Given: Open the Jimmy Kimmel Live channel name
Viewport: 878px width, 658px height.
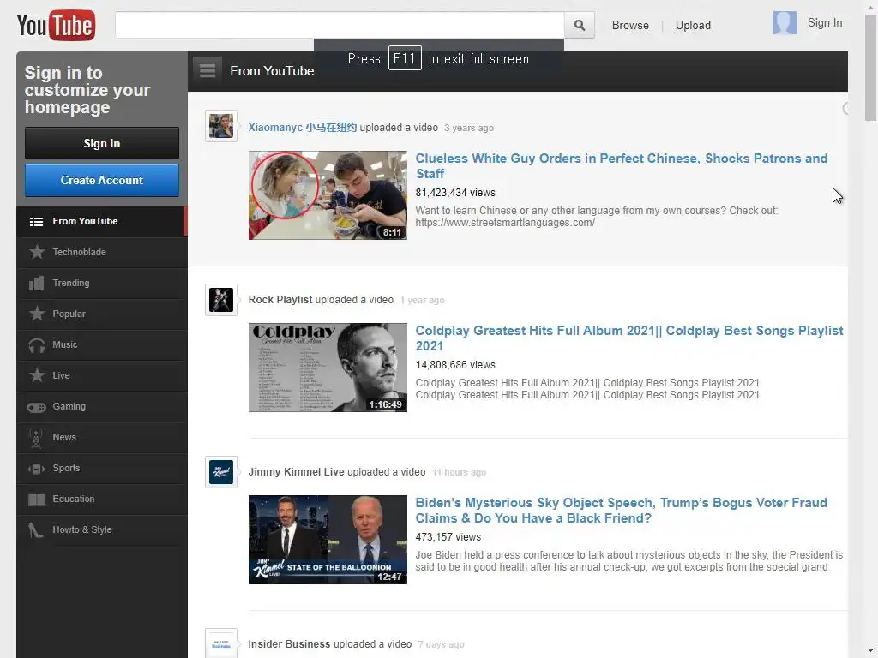Looking at the screenshot, I should click(x=296, y=472).
